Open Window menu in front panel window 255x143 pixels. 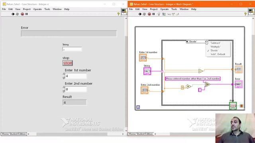(57, 9)
